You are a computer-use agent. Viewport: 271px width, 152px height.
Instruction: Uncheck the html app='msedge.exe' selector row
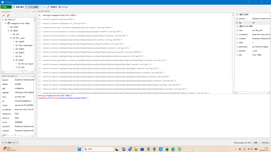point(39,15)
